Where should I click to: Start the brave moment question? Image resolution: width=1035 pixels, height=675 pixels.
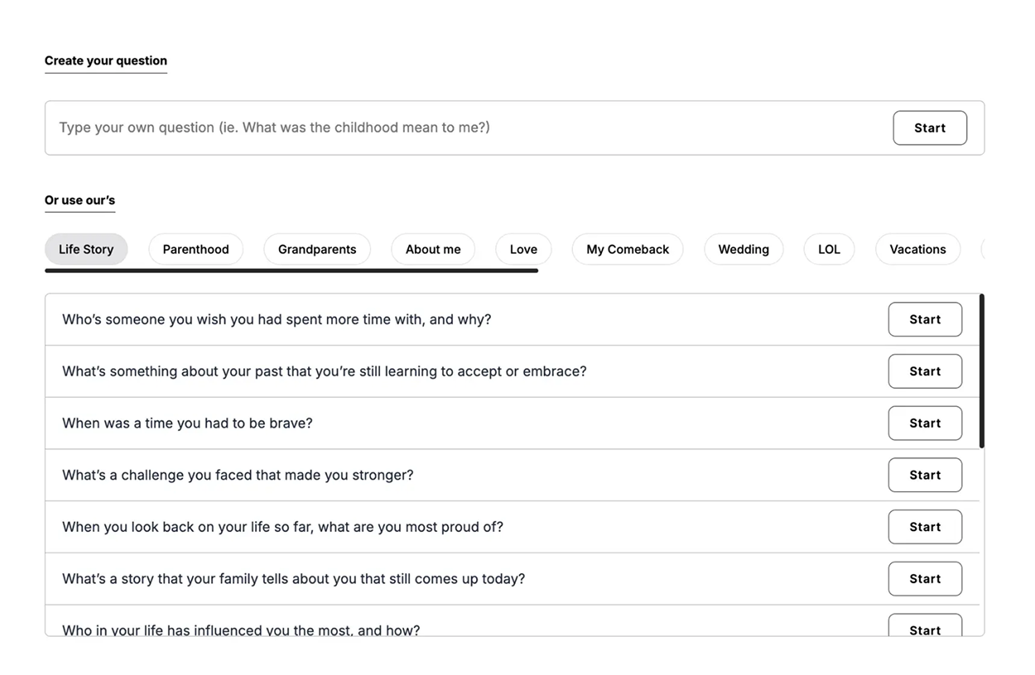pyautogui.click(x=925, y=423)
